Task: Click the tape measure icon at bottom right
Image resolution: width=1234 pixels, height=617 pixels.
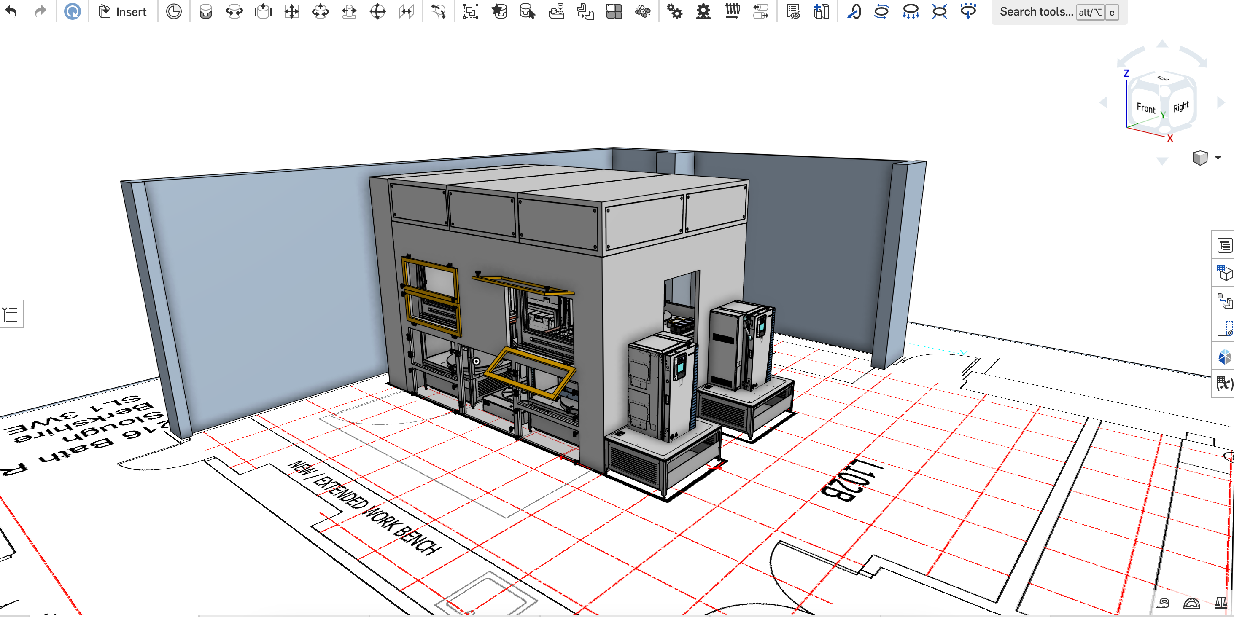Action: pyautogui.click(x=1162, y=603)
